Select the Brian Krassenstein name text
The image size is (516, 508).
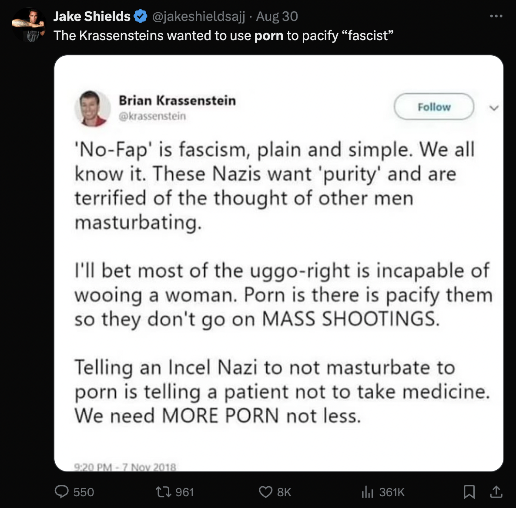click(x=177, y=101)
